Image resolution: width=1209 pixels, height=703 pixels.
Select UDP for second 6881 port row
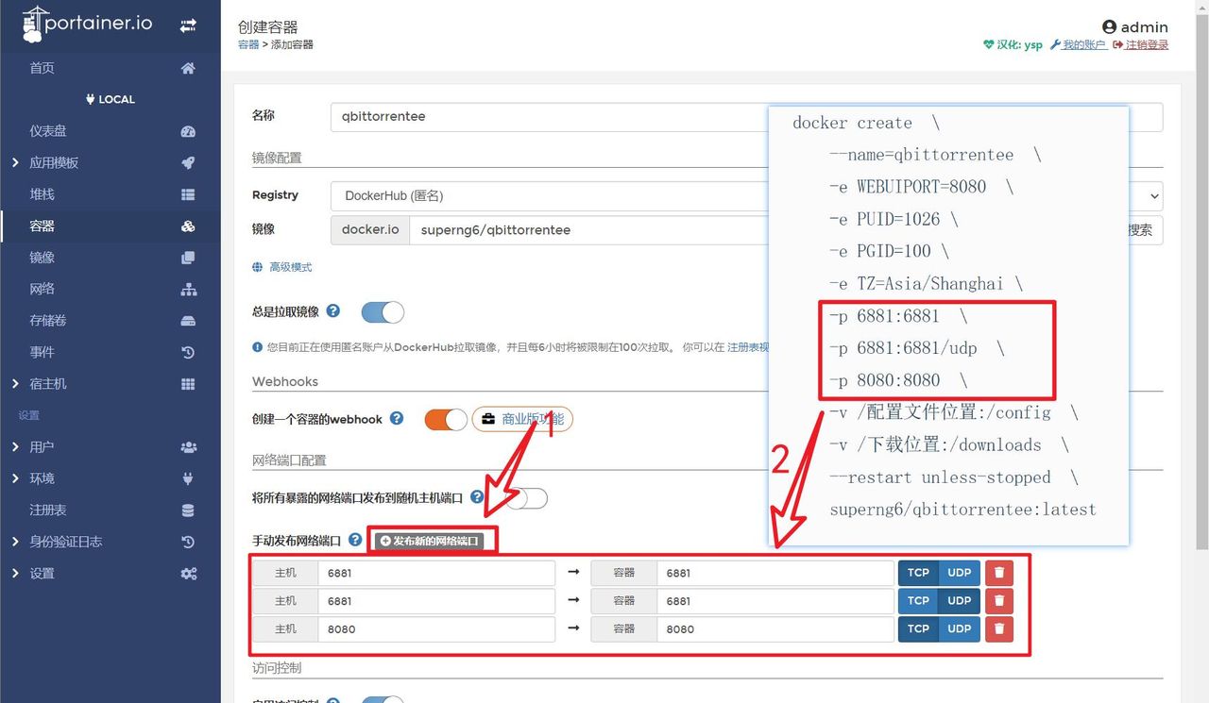(959, 601)
